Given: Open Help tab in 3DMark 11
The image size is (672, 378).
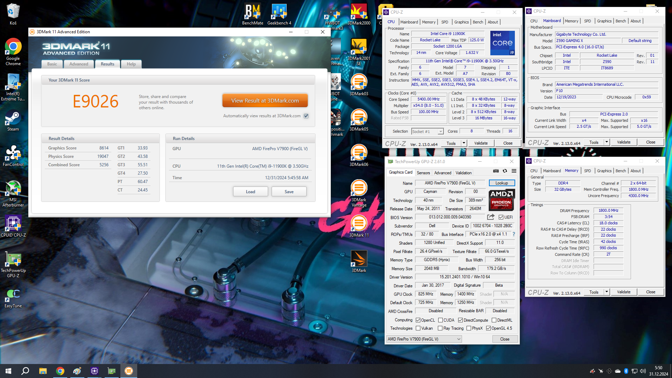Looking at the screenshot, I should (131, 64).
